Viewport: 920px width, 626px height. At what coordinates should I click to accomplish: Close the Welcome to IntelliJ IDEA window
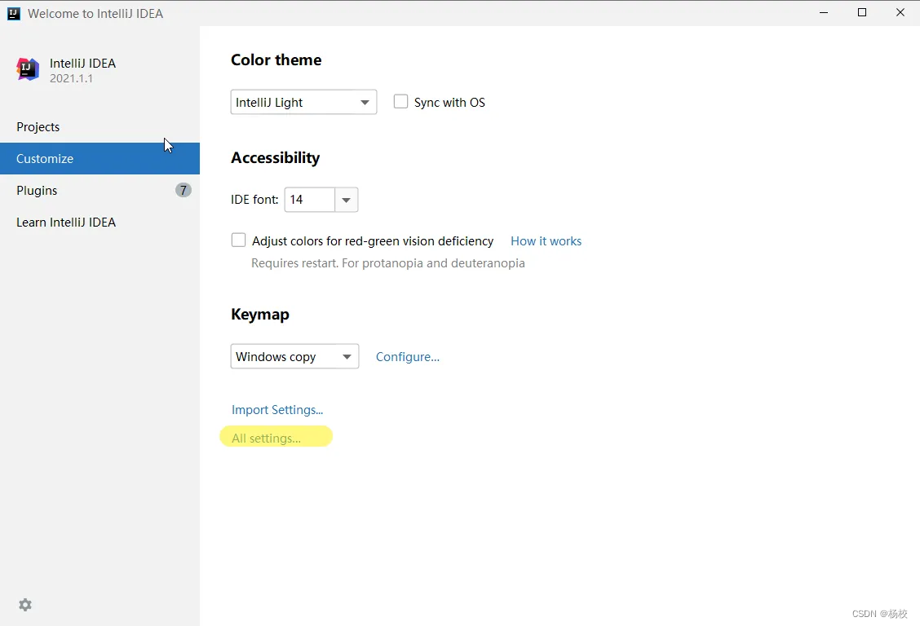click(900, 12)
